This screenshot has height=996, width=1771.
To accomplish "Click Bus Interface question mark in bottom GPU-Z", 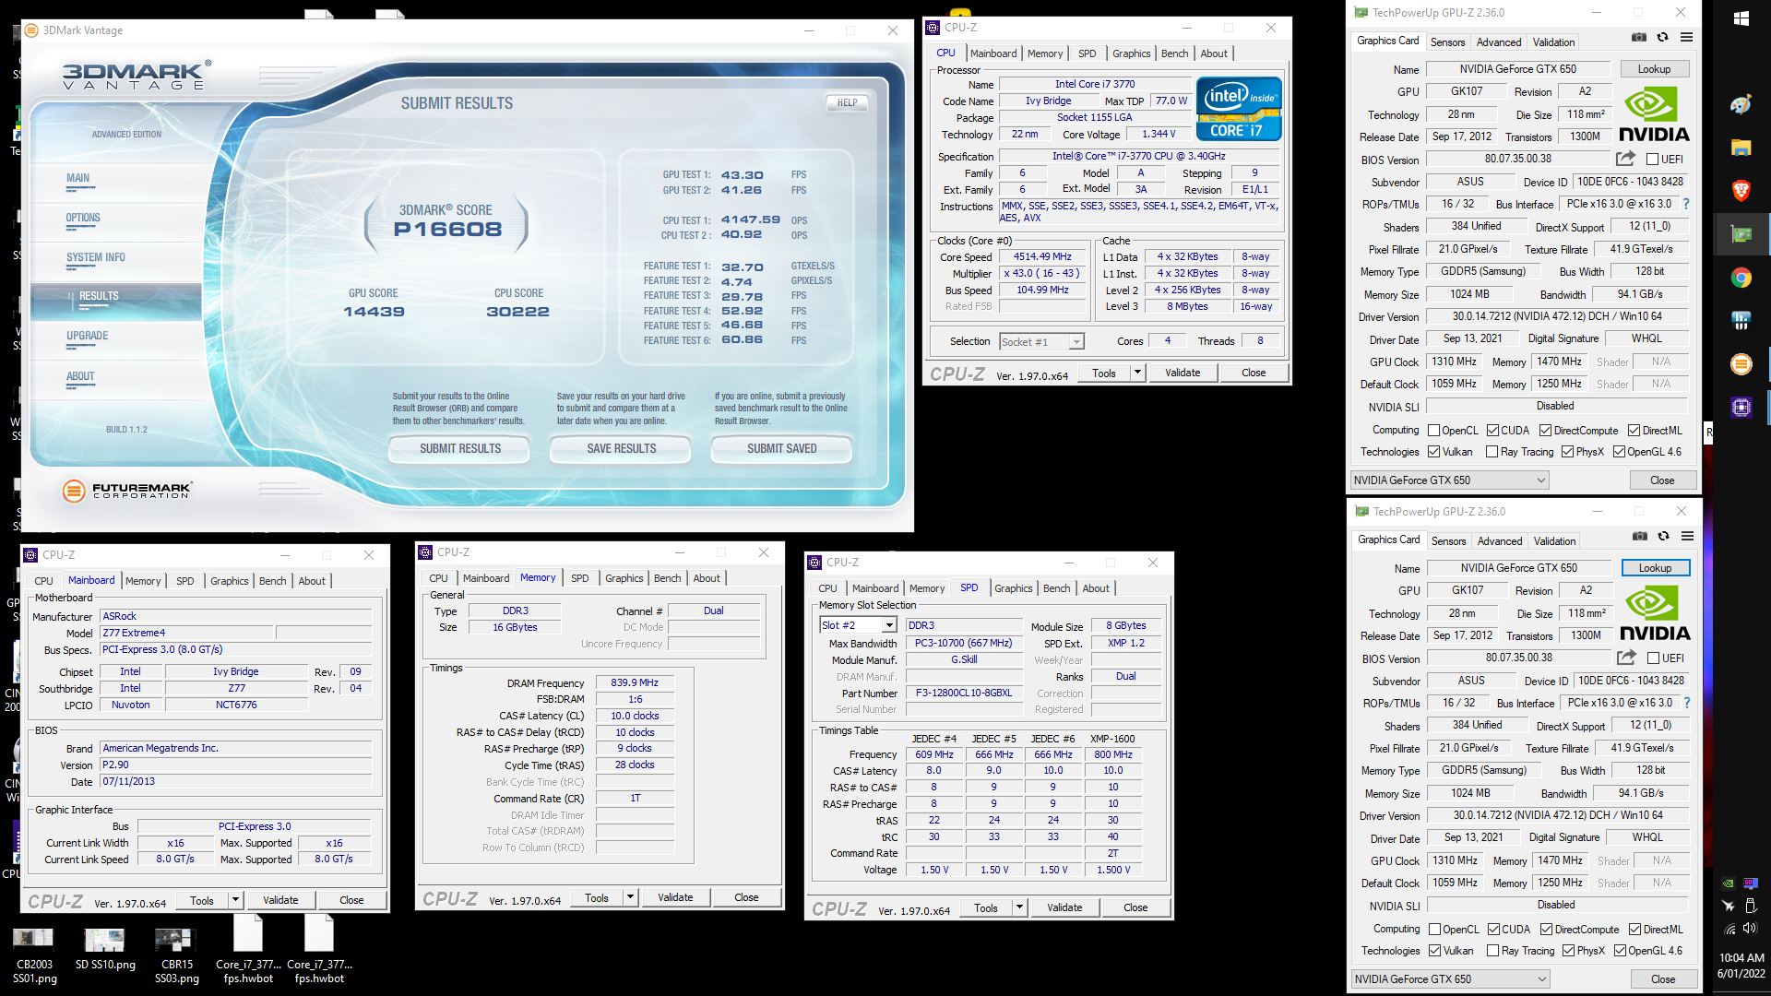I will point(1687,703).
